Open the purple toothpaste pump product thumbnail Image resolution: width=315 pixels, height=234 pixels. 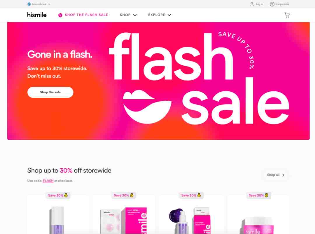coord(57,220)
